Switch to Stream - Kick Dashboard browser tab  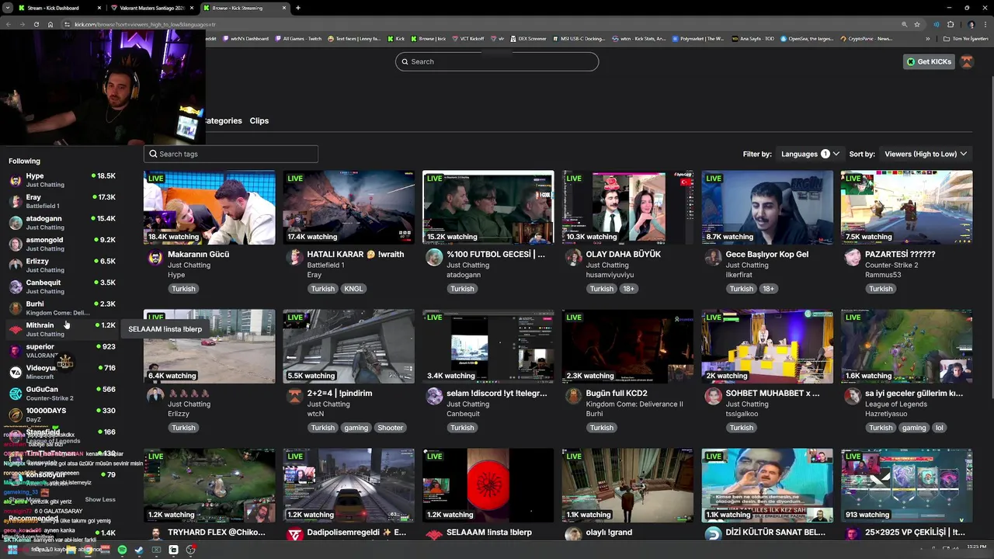pyautogui.click(x=59, y=8)
